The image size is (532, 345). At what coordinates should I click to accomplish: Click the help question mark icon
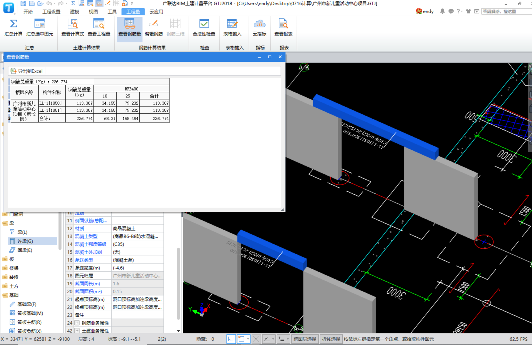(458, 11)
